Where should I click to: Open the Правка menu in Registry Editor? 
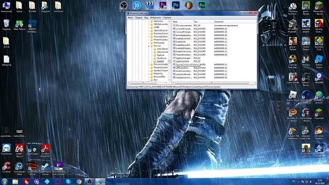click(138, 17)
